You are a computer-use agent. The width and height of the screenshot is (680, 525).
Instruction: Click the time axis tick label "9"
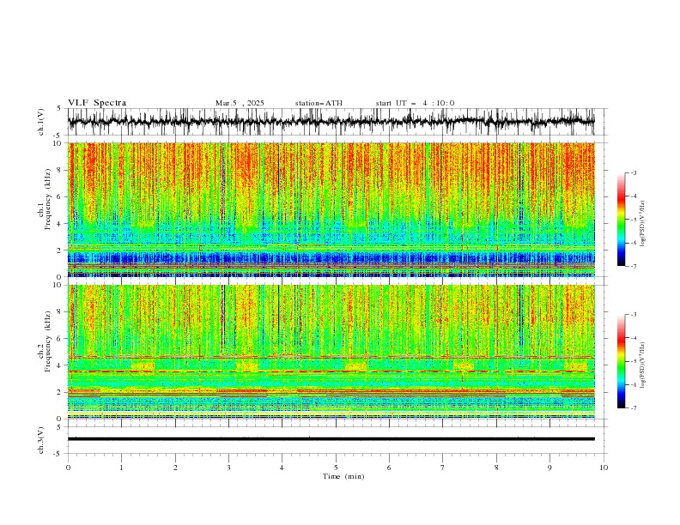[549, 468]
